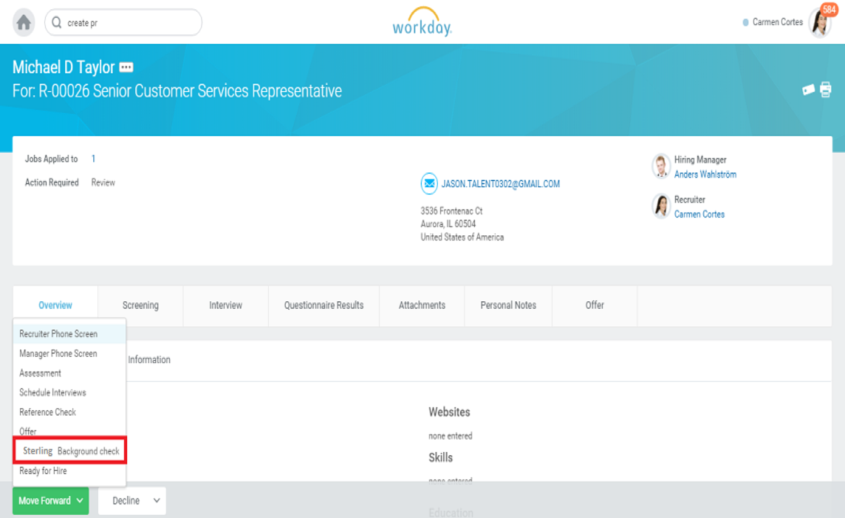
Task: Click the Hiring Manager's avatar photo
Action: (661, 166)
